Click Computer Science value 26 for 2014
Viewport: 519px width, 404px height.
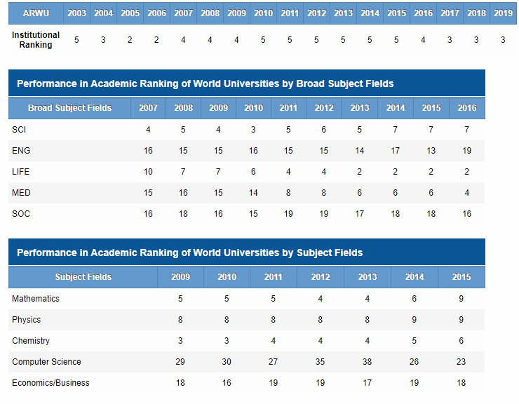pos(414,362)
